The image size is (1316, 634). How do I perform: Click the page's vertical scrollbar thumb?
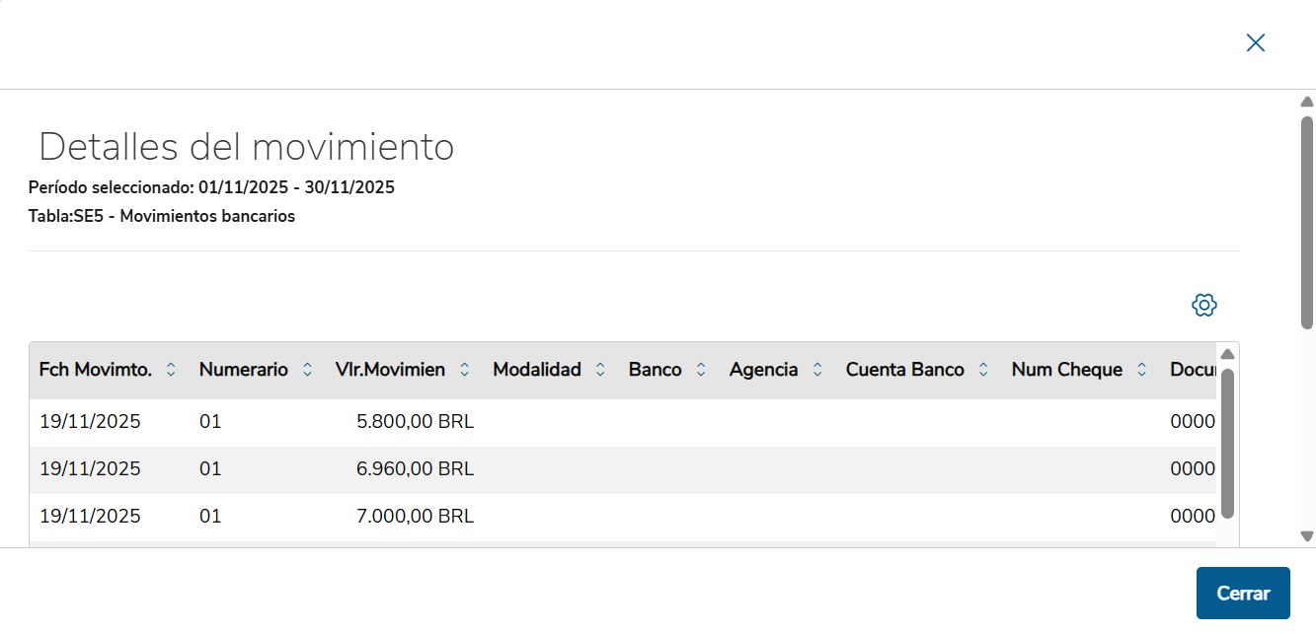tap(1307, 222)
